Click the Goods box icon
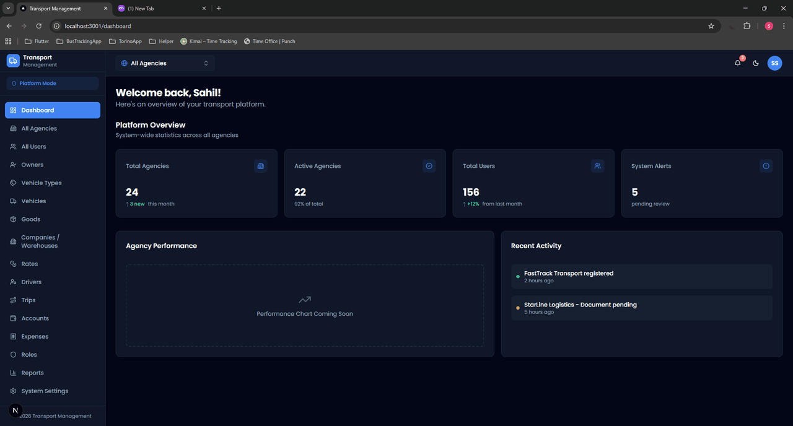Screen dimensions: 793x426 point(14,219)
